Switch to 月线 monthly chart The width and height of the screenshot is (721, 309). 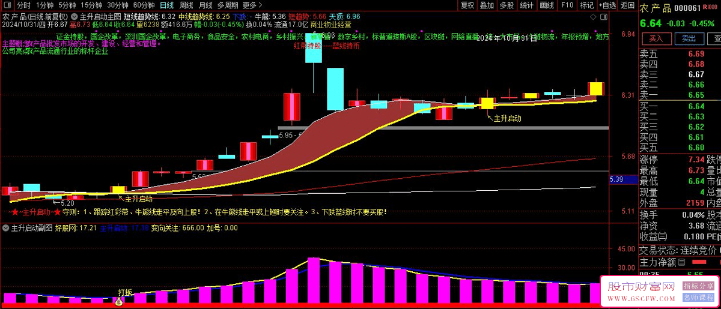[205, 5]
